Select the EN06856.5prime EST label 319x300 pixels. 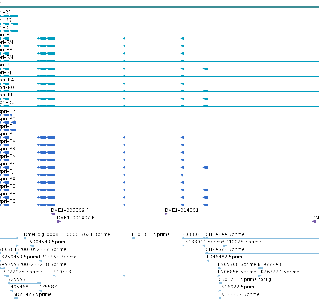[237, 272]
